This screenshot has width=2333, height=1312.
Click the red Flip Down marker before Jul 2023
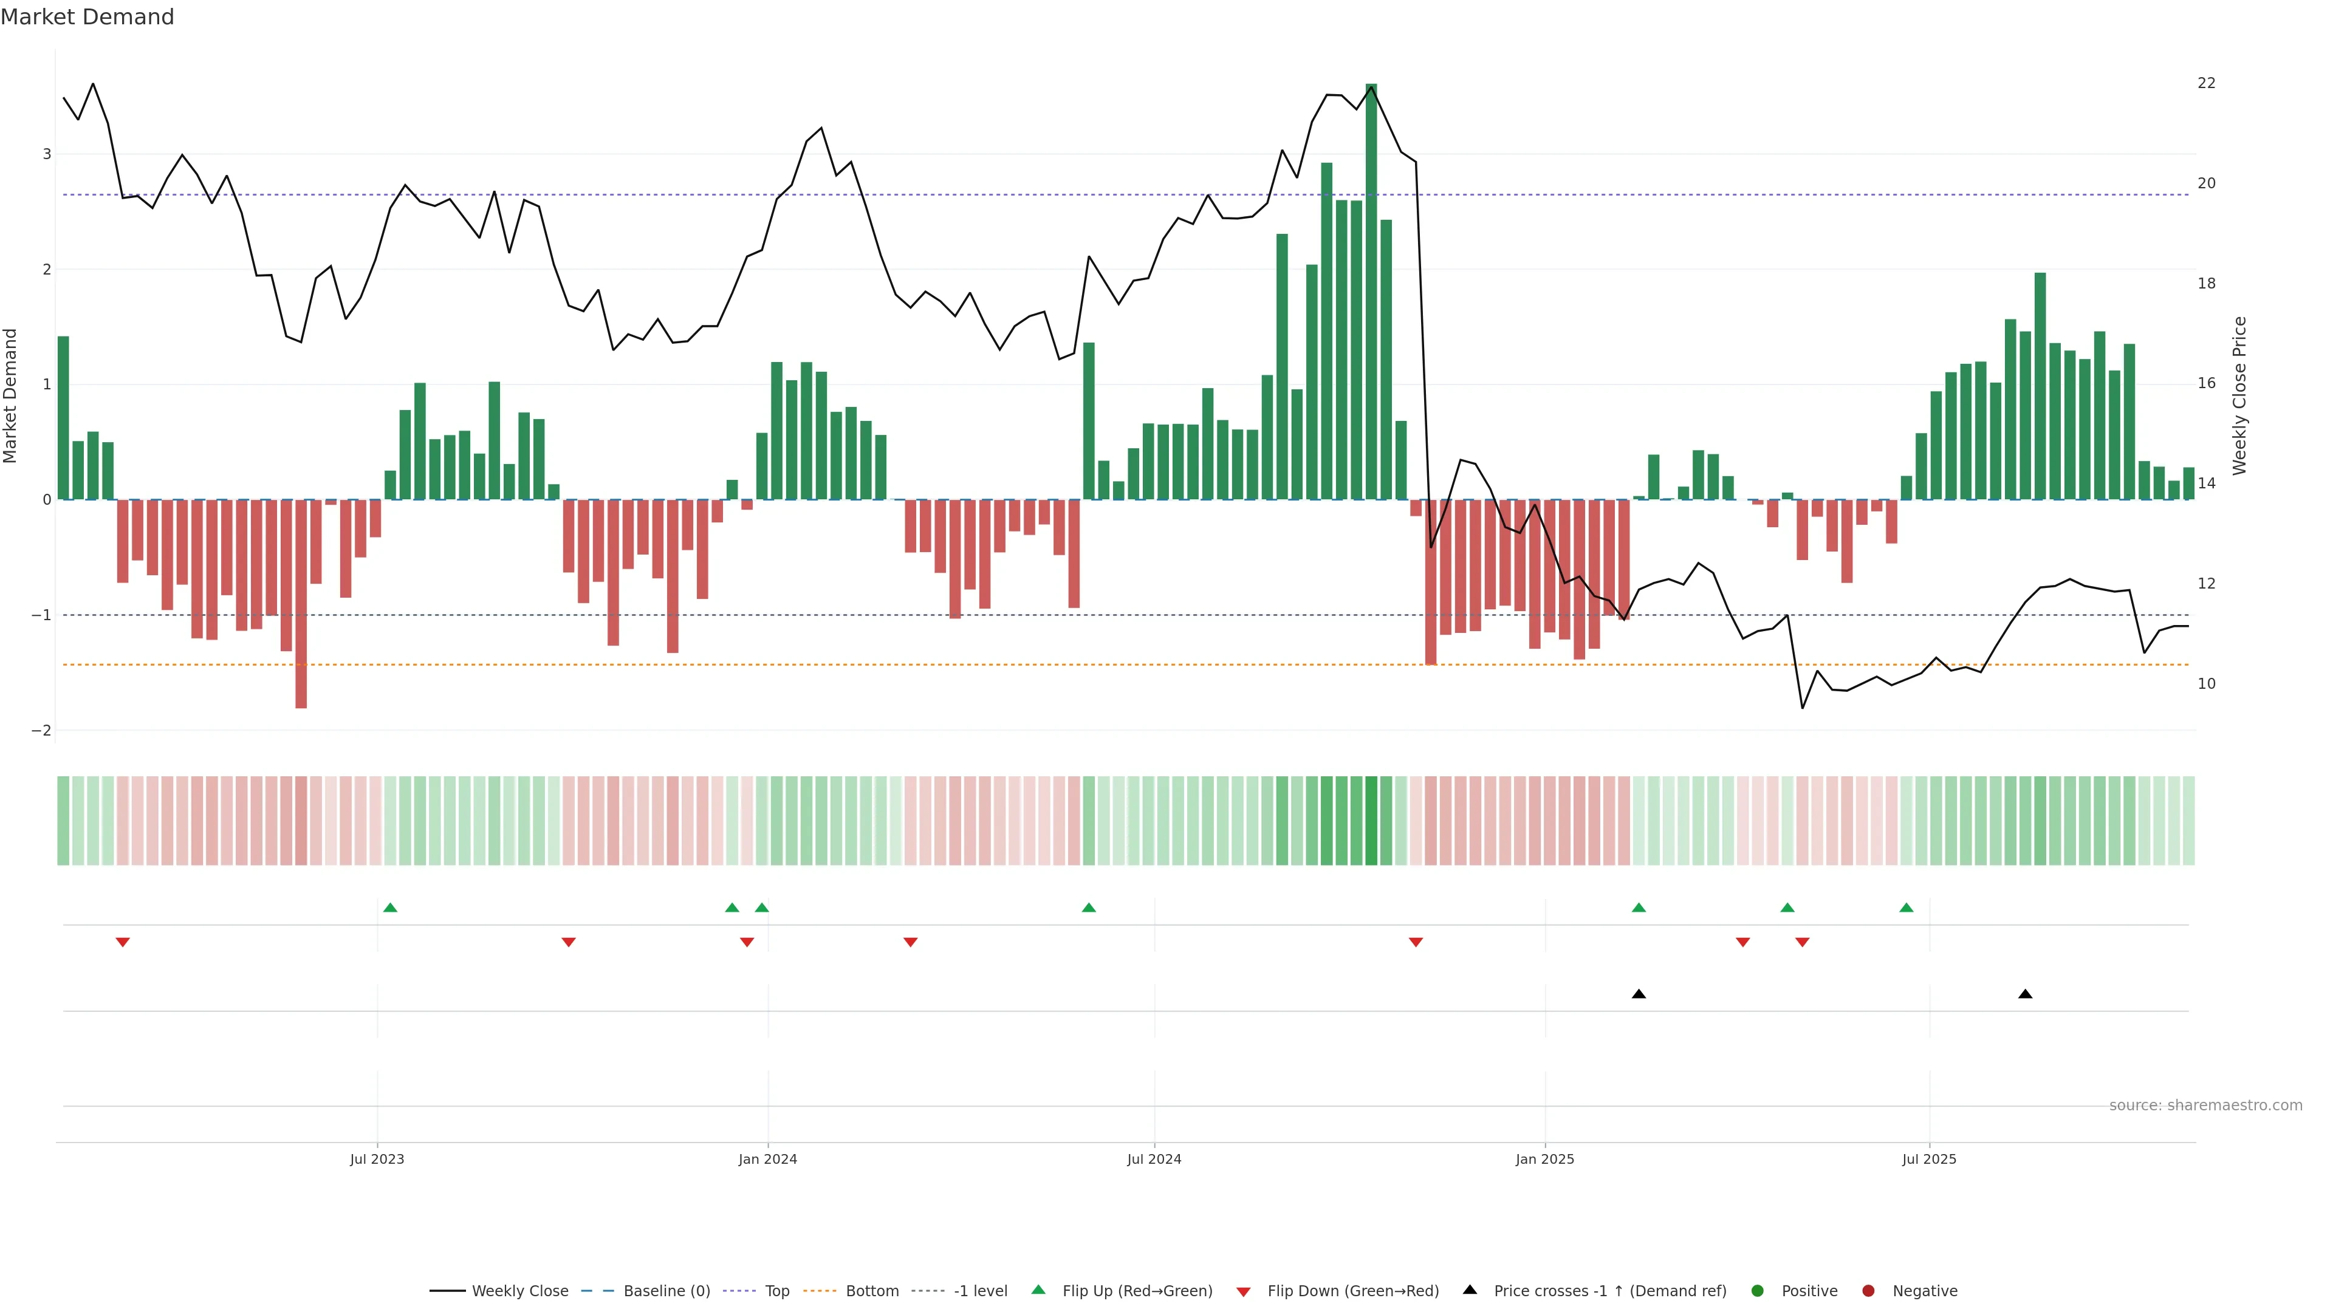[x=123, y=943]
